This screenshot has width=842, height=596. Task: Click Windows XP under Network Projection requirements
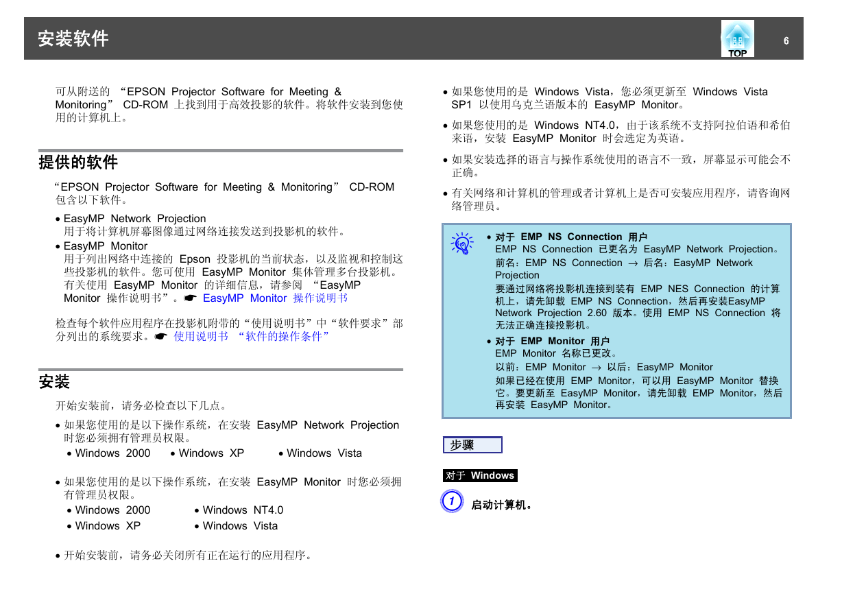[211, 453]
